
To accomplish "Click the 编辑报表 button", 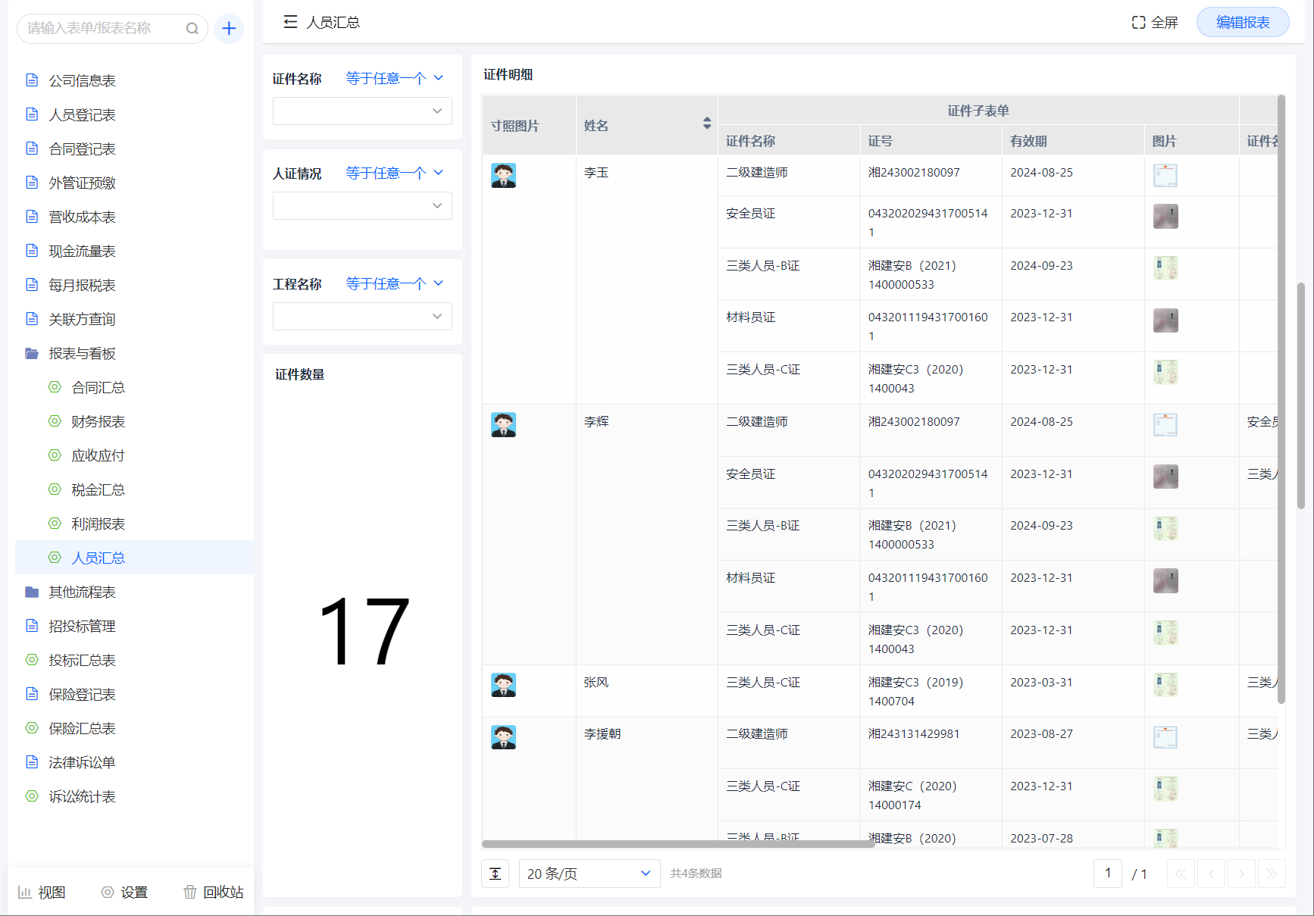I will [1242, 23].
